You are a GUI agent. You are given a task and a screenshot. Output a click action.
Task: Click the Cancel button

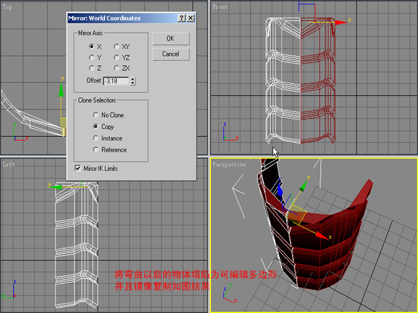pyautogui.click(x=171, y=54)
